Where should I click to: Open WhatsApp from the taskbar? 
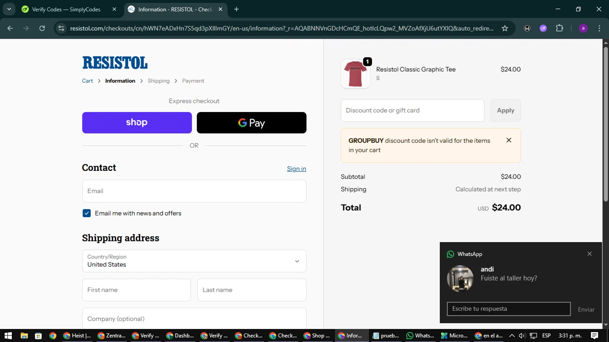(420, 336)
